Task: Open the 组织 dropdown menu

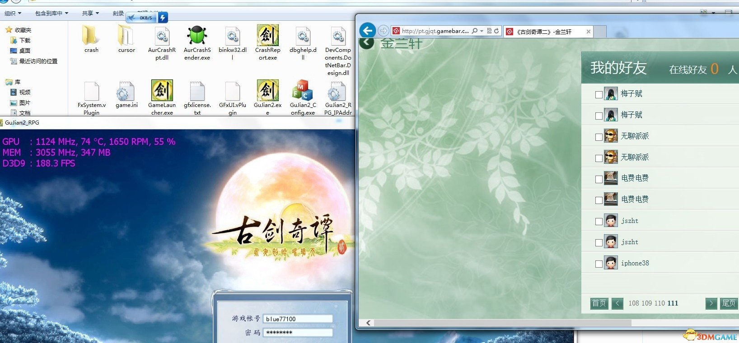Action: 13,14
